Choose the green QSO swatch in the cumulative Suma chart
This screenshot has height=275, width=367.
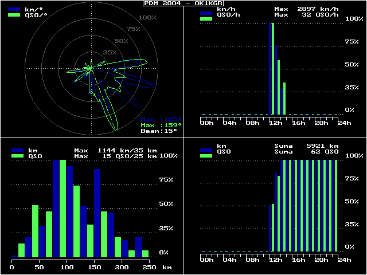(x=206, y=156)
